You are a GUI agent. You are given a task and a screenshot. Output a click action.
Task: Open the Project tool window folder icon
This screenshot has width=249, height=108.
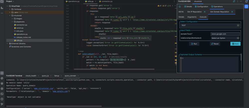tap(2, 2)
